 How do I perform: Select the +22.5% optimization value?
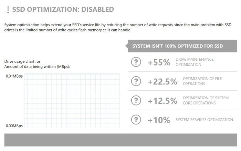[163, 82]
